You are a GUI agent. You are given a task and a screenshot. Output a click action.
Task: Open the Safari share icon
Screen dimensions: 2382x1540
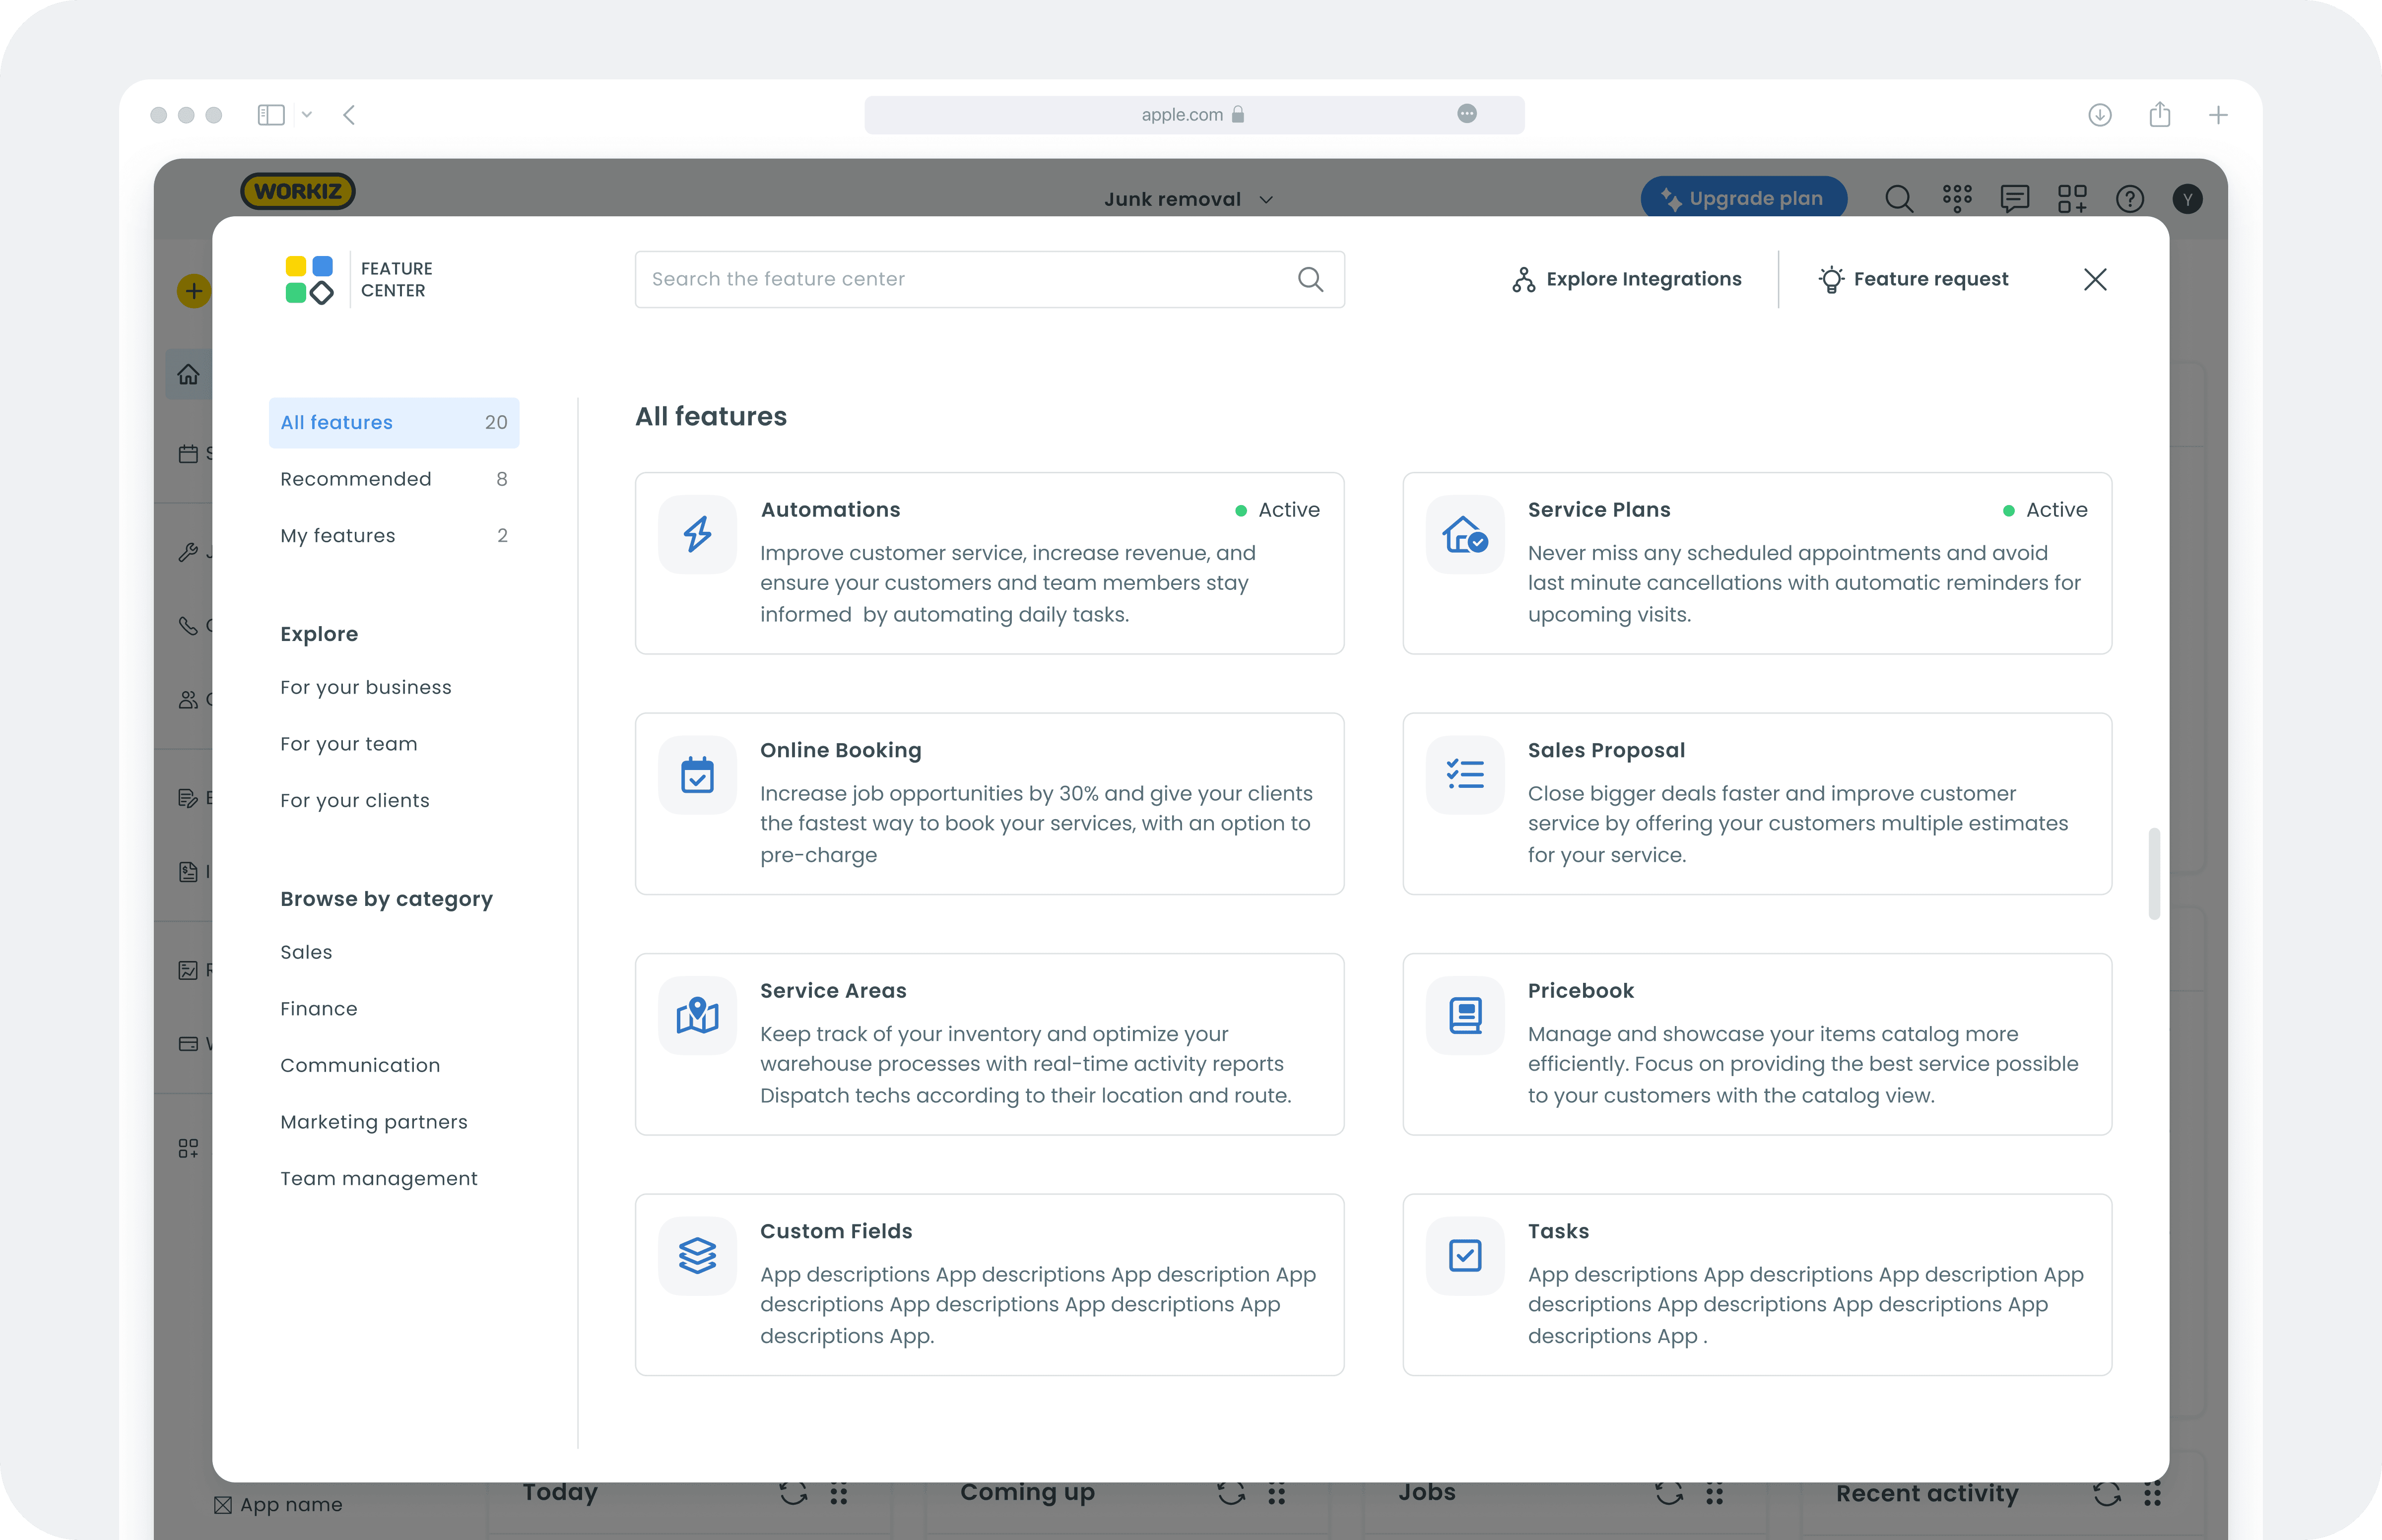(2159, 115)
